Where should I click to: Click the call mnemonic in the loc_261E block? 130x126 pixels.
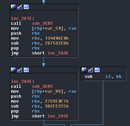click(x=16, y=23)
